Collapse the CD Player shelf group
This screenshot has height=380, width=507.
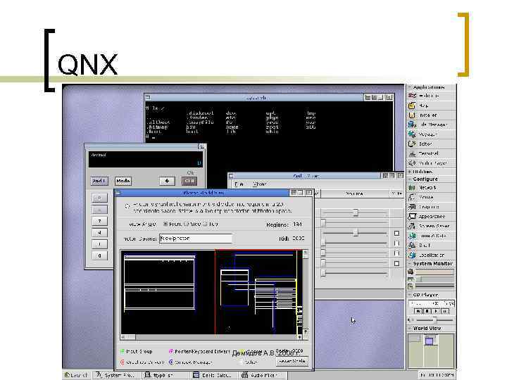tap(410, 295)
